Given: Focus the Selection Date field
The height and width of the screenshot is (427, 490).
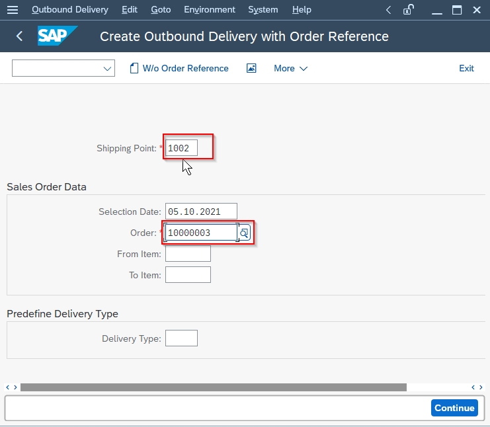Looking at the screenshot, I should 201,212.
